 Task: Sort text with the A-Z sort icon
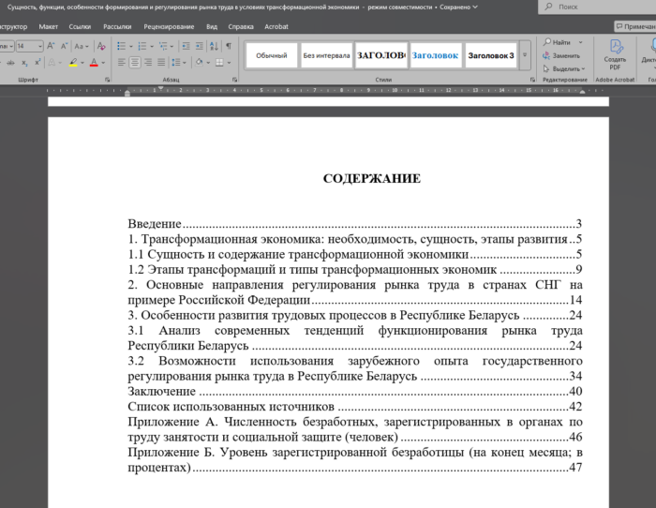coord(214,46)
